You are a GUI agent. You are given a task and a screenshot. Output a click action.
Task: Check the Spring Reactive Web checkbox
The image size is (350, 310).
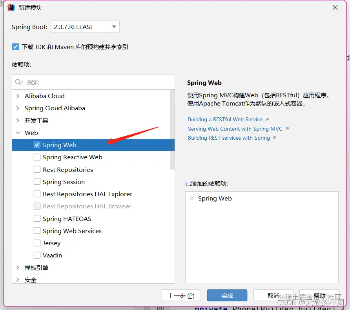[37, 157]
